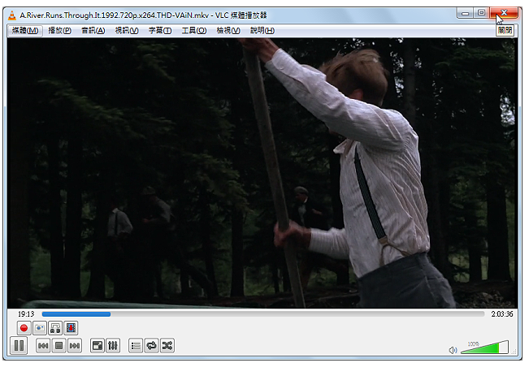Open the 字幕(T) menu
529x367 pixels.
[x=160, y=31]
